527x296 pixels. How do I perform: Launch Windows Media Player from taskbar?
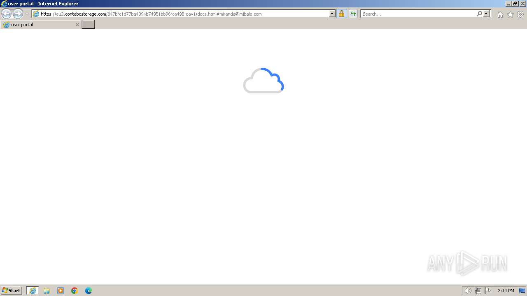tap(61, 291)
